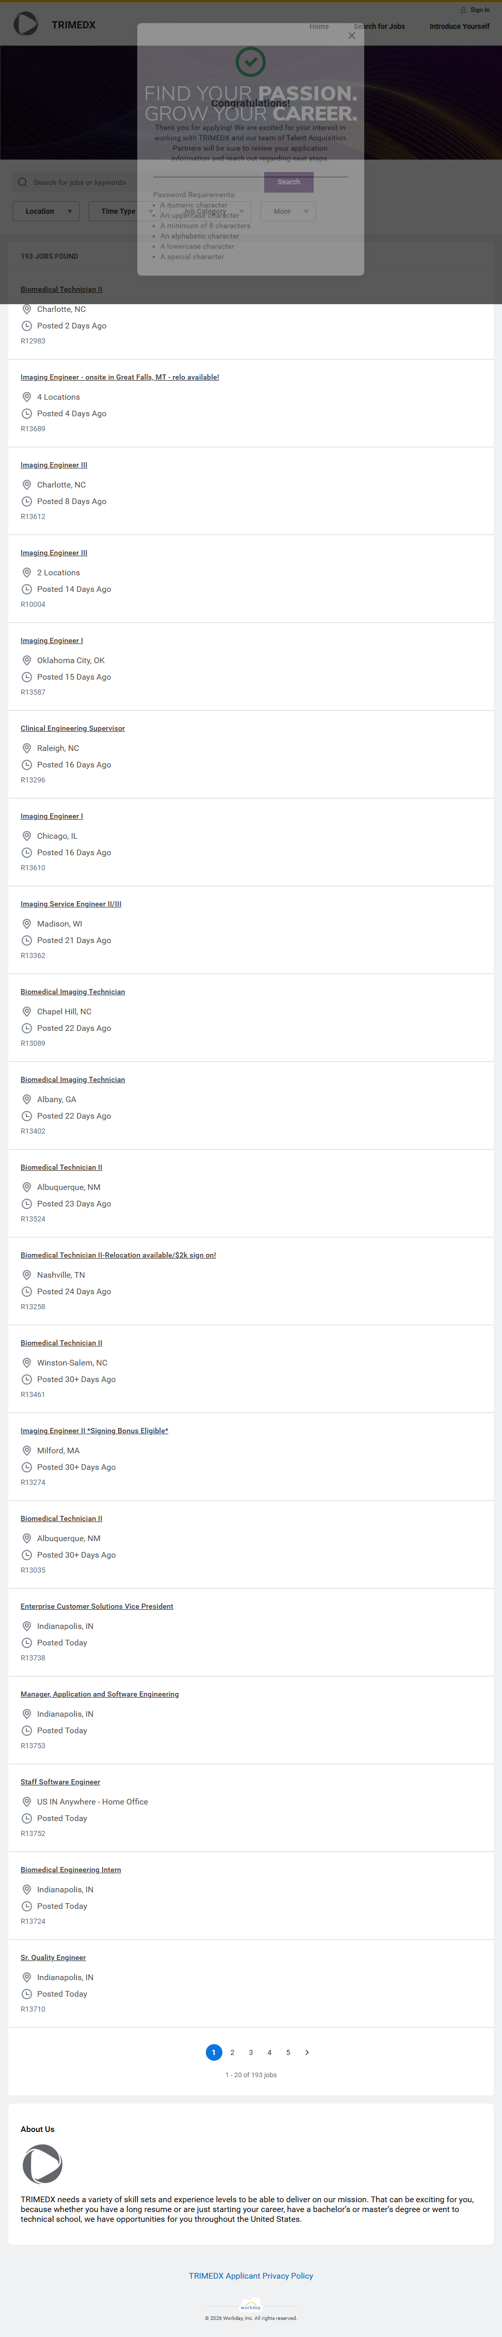
Task: Select results page 5
Action: pos(288,2052)
